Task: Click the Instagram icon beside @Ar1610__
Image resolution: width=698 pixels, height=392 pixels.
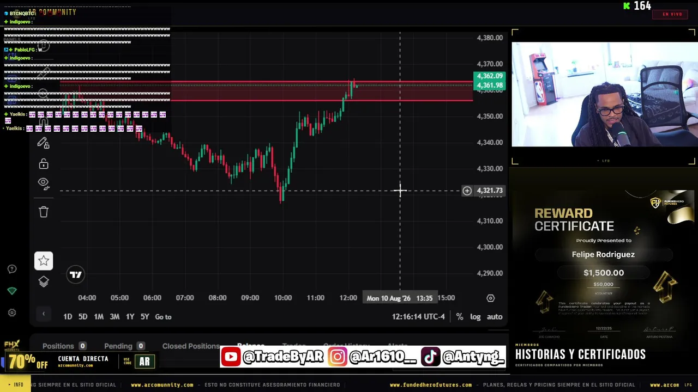Action: (338, 357)
